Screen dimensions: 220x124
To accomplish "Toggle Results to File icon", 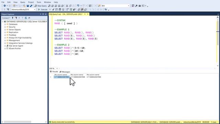I will (x=86, y=10).
